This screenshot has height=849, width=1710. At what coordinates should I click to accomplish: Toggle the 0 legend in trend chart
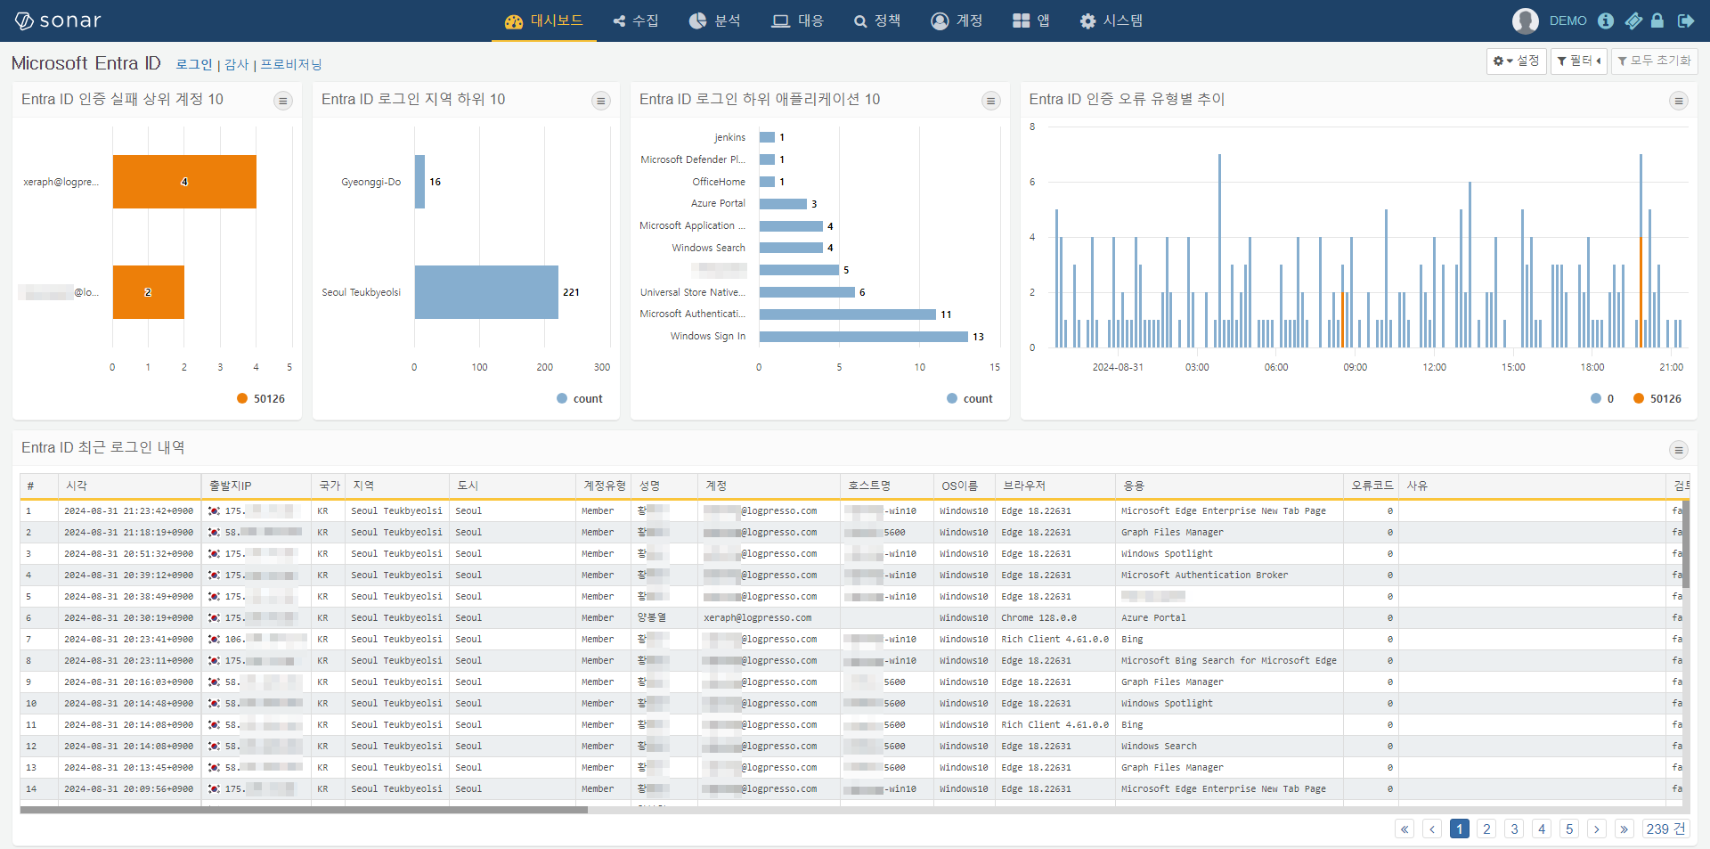click(x=1602, y=398)
